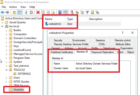Click the tac.local domain icon
The width and height of the screenshot is (140, 95).
[x=7, y=26]
